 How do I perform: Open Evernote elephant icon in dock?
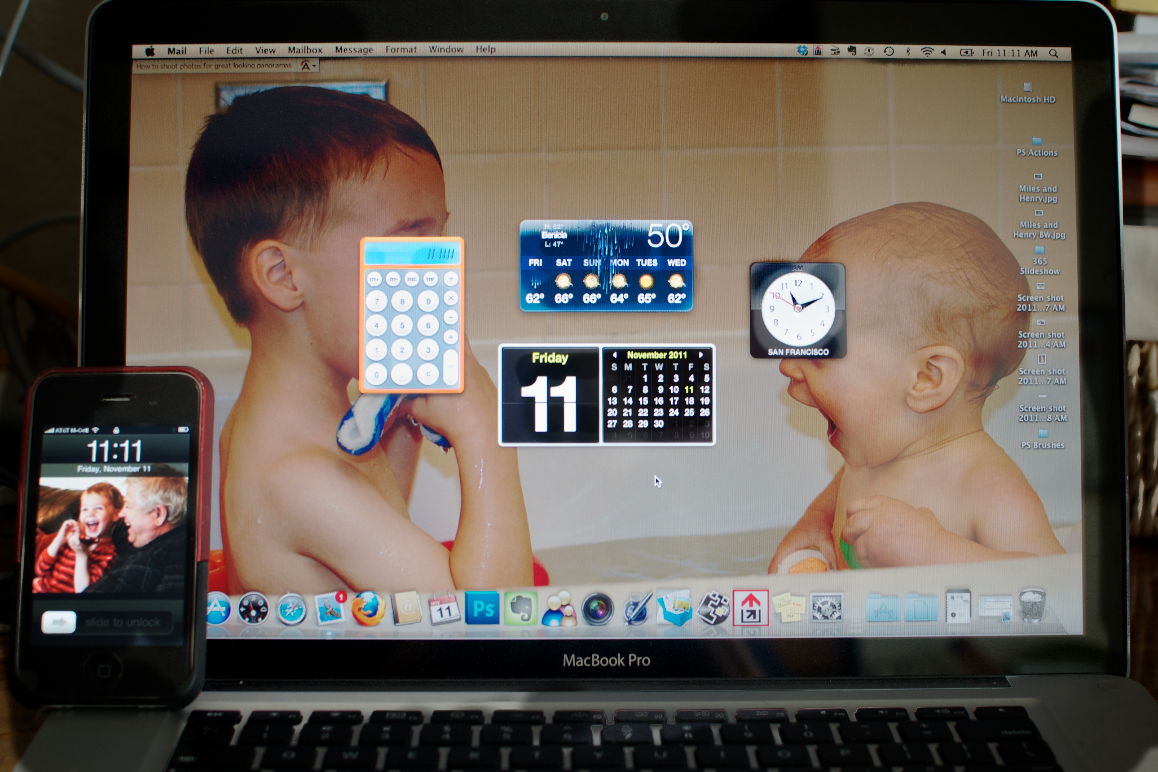[x=520, y=609]
